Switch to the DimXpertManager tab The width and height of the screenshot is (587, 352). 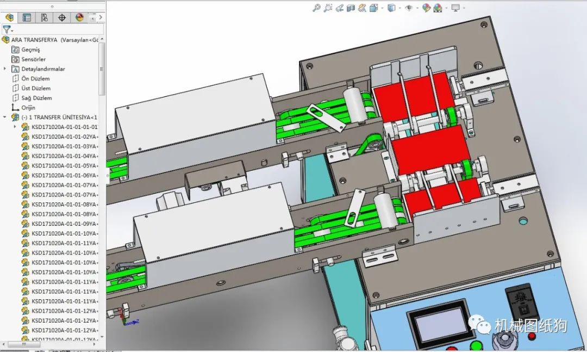(x=62, y=17)
